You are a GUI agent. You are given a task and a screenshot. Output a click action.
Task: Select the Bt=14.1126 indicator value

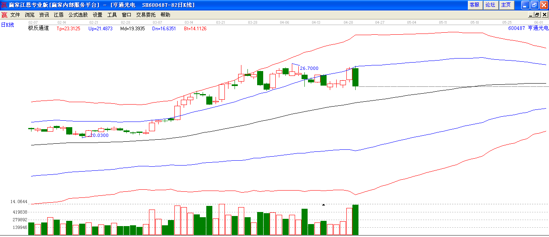click(x=195, y=29)
